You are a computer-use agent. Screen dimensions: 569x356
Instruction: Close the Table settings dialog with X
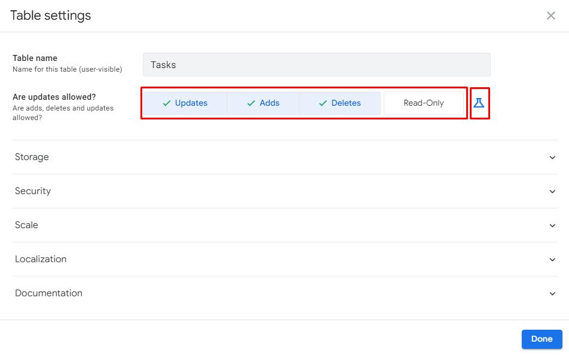click(x=551, y=16)
